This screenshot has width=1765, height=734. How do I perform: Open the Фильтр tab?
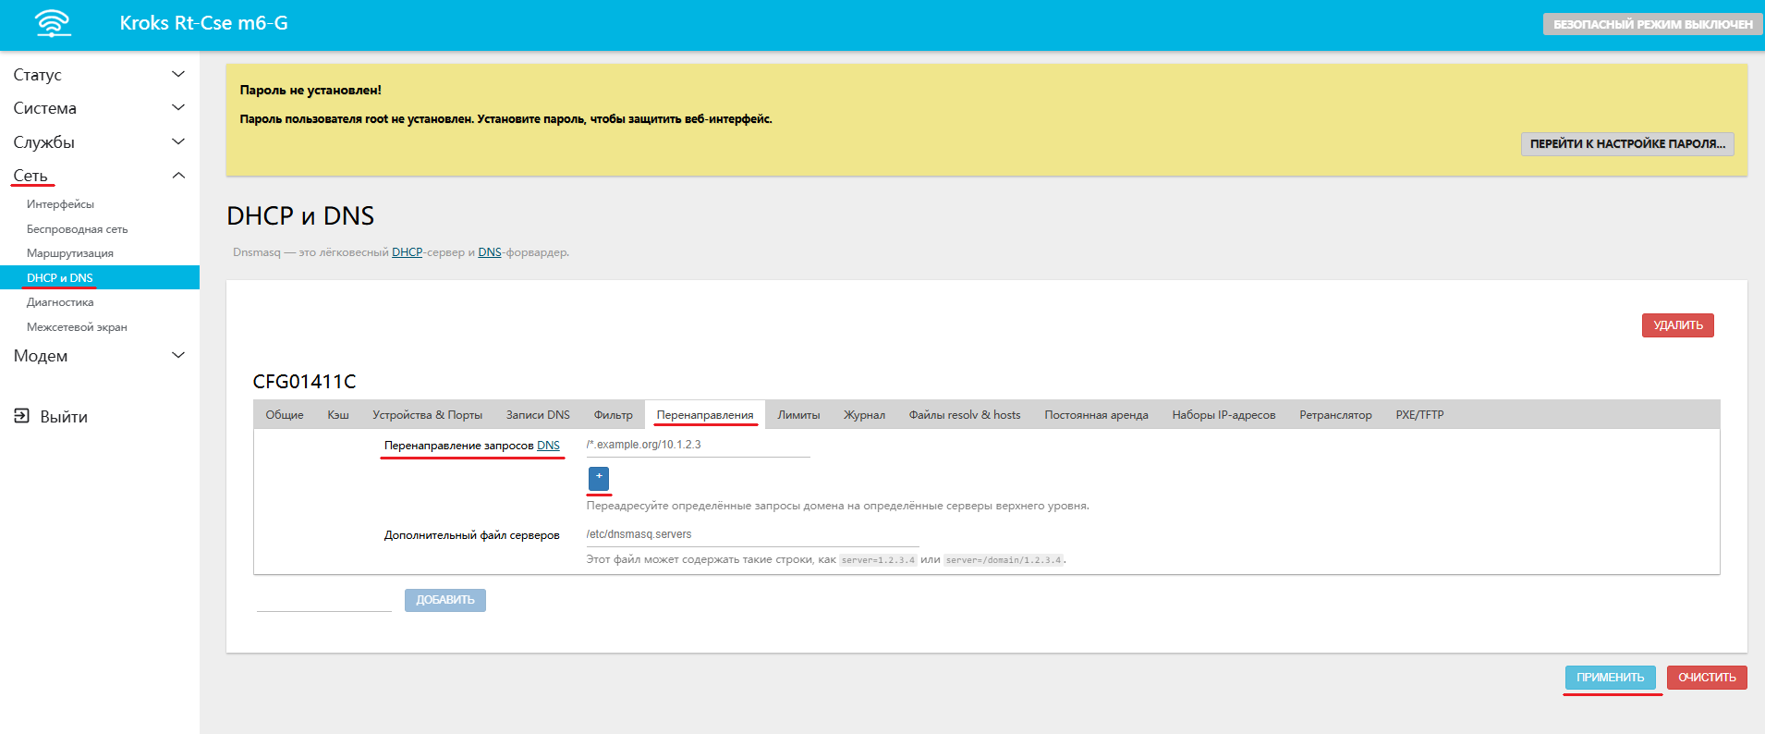click(x=613, y=415)
